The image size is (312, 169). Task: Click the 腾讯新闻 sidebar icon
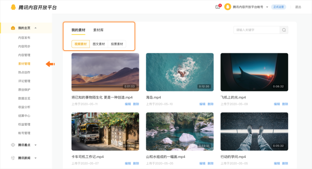[x=13, y=158]
